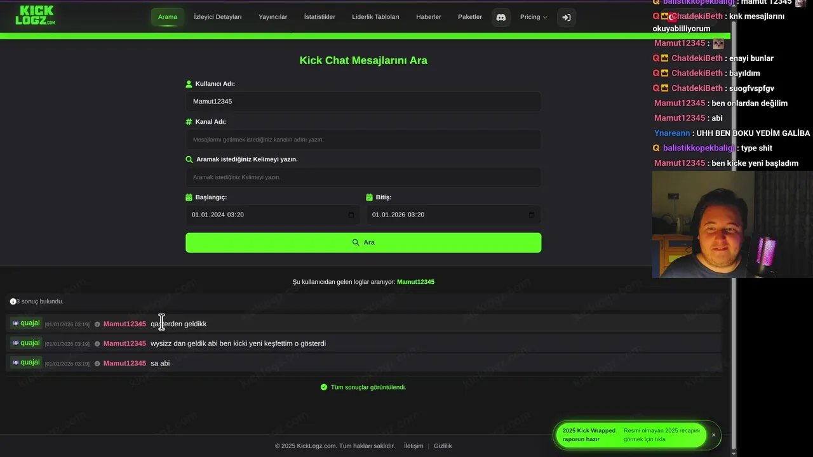Click quajal channel tag on 'sa abi' row
The width and height of the screenshot is (813, 457).
tap(26, 362)
